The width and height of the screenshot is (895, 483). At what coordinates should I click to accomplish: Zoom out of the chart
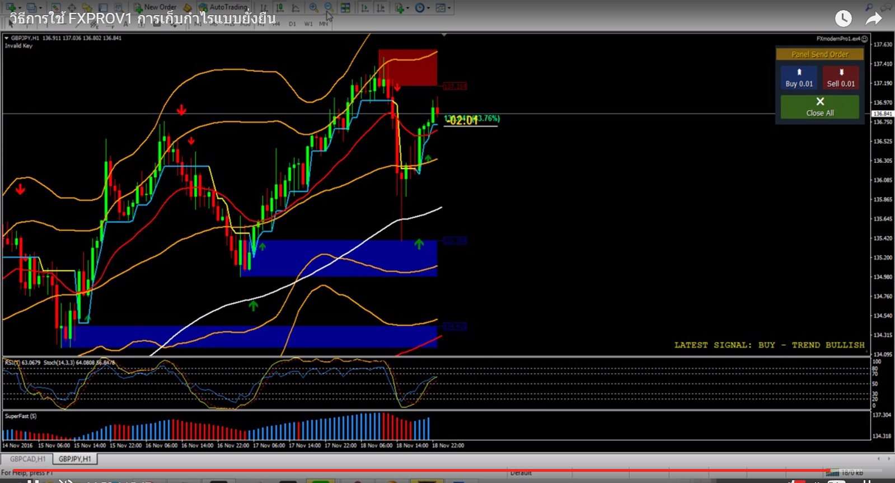329,7
